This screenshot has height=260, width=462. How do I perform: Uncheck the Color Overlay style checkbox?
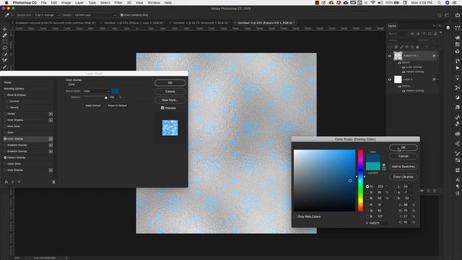pos(5,139)
